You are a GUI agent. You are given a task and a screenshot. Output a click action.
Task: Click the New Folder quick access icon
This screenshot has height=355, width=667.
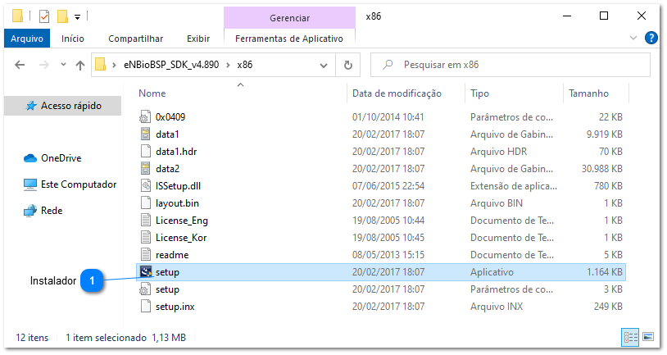click(62, 16)
